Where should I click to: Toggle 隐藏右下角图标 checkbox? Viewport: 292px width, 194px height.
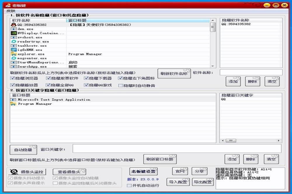[x=120, y=78]
